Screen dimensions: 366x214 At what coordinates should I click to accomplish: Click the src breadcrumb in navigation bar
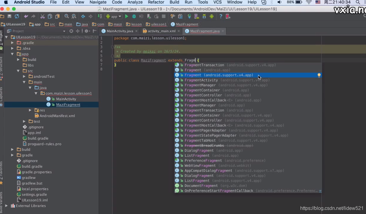[50, 24]
